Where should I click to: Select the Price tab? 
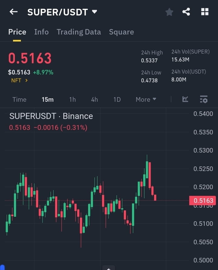pyautogui.click(x=17, y=32)
